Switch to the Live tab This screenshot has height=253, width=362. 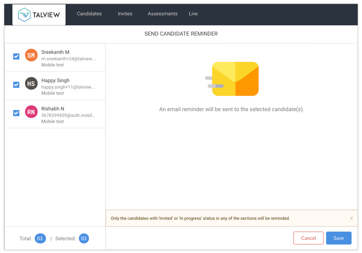193,14
